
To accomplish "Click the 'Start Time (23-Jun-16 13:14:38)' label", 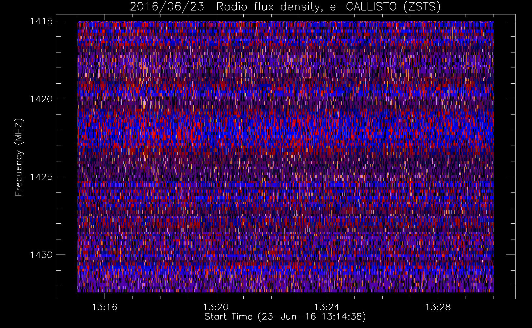I will click(x=285, y=317).
